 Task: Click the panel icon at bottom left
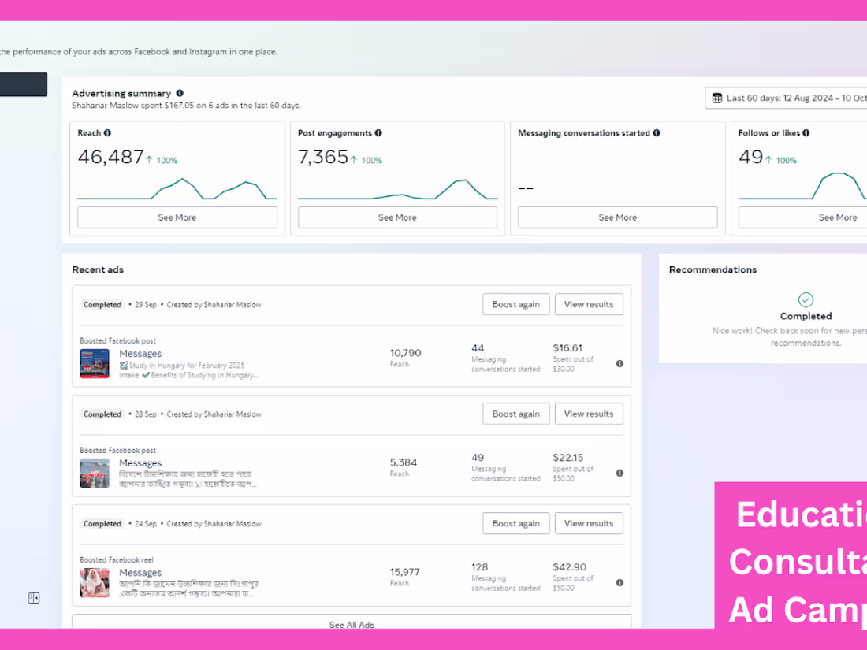[33, 597]
